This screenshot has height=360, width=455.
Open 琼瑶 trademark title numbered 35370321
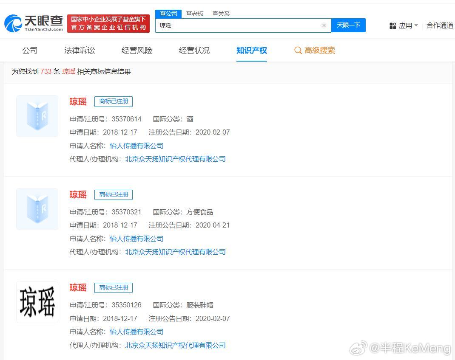click(x=78, y=194)
